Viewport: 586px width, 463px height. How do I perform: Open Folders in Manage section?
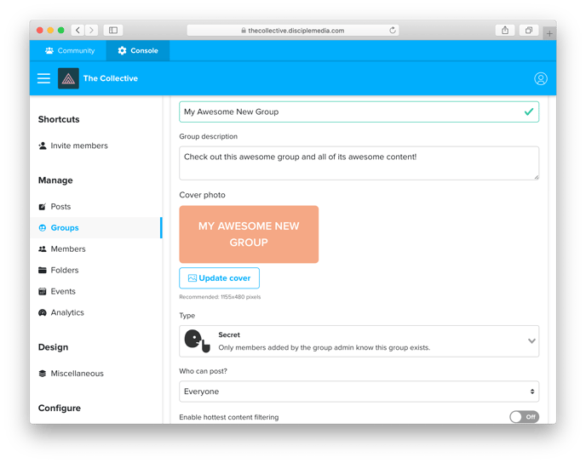[95, 270]
